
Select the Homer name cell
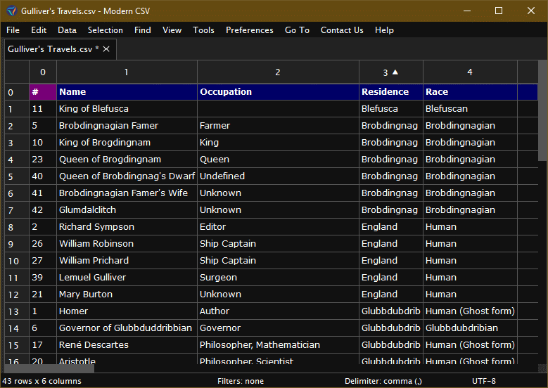(x=127, y=311)
